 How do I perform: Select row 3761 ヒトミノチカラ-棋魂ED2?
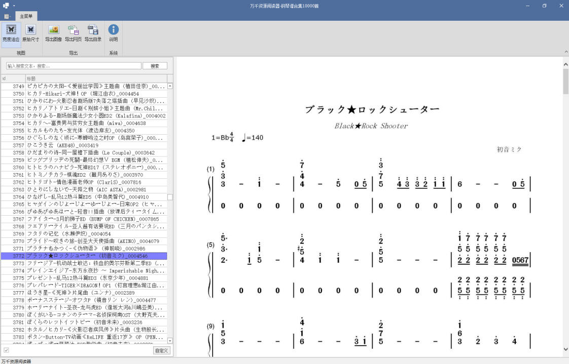click(84, 175)
